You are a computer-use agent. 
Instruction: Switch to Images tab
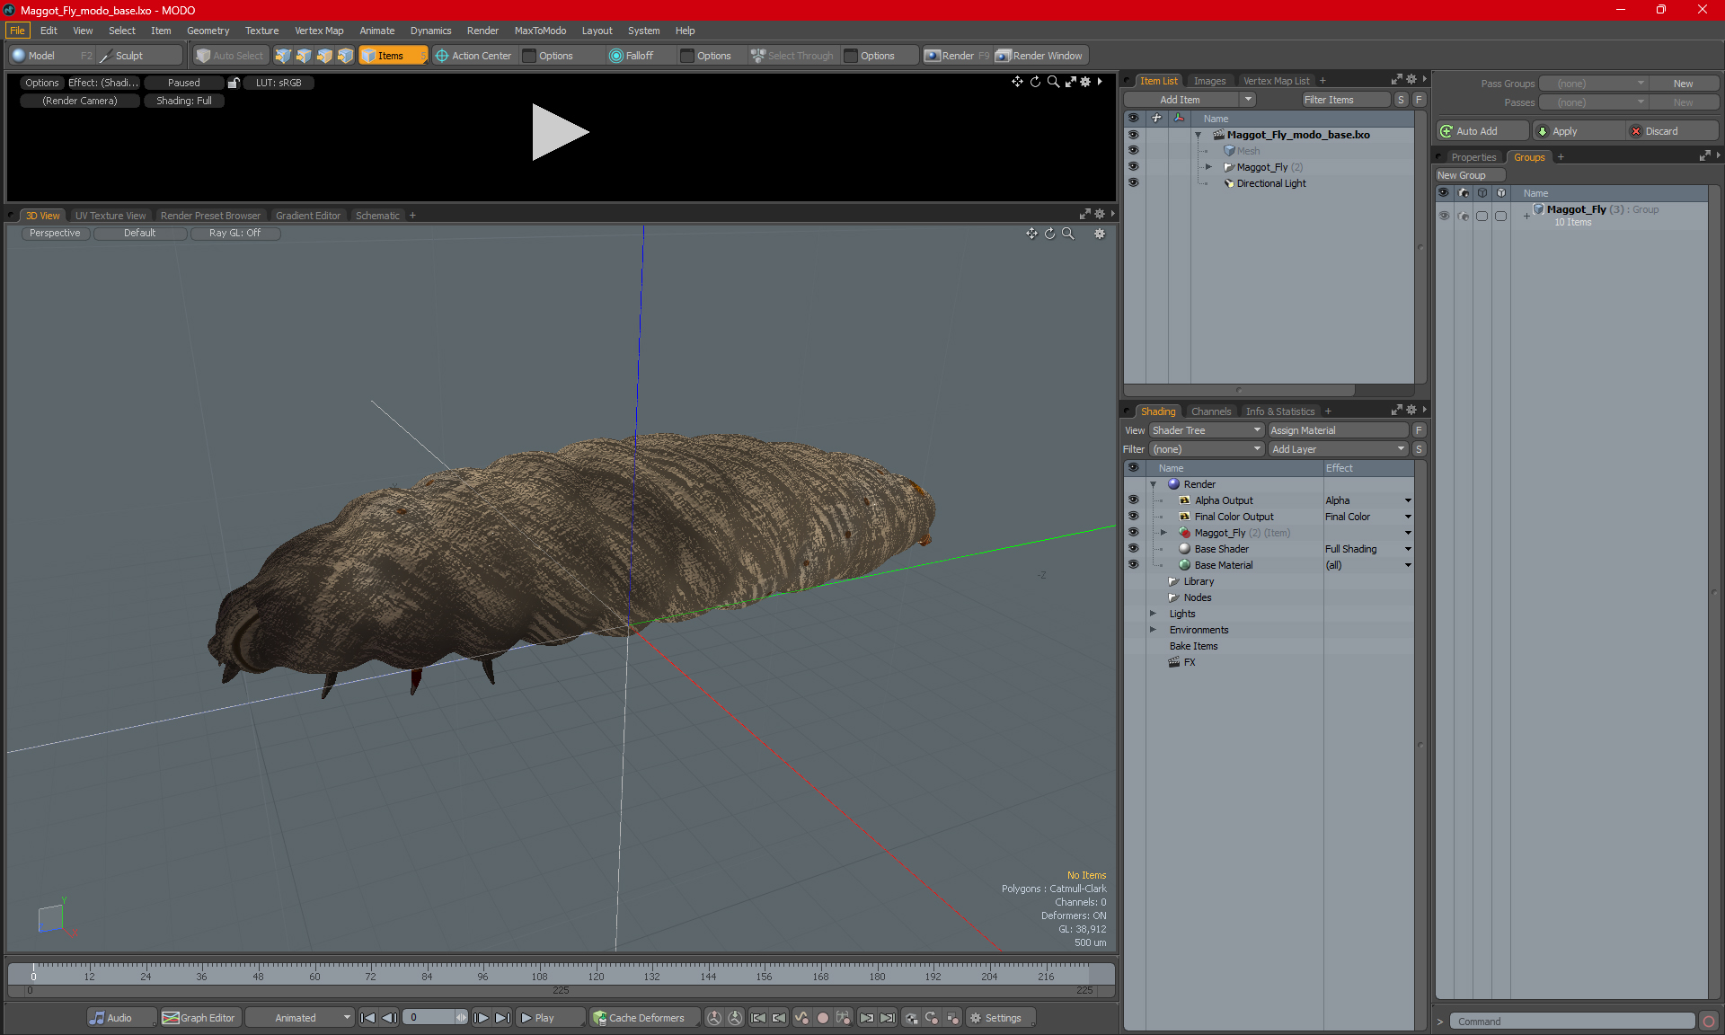pos(1209,81)
